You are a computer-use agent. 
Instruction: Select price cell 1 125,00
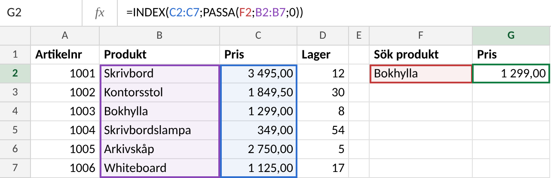coord(258,167)
